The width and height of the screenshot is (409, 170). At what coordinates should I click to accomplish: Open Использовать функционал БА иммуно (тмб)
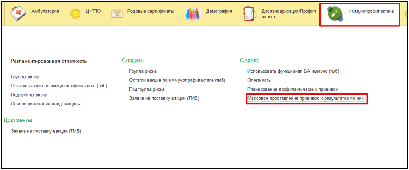[293, 71]
